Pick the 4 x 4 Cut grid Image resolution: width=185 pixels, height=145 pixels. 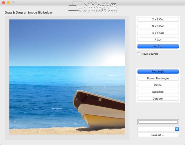(x=158, y=33)
